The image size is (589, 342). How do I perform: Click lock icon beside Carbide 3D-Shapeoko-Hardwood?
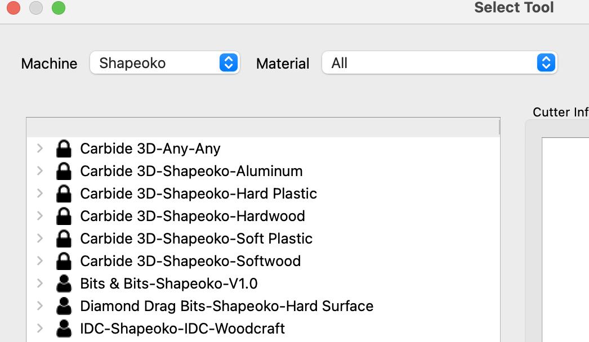pyautogui.click(x=64, y=216)
